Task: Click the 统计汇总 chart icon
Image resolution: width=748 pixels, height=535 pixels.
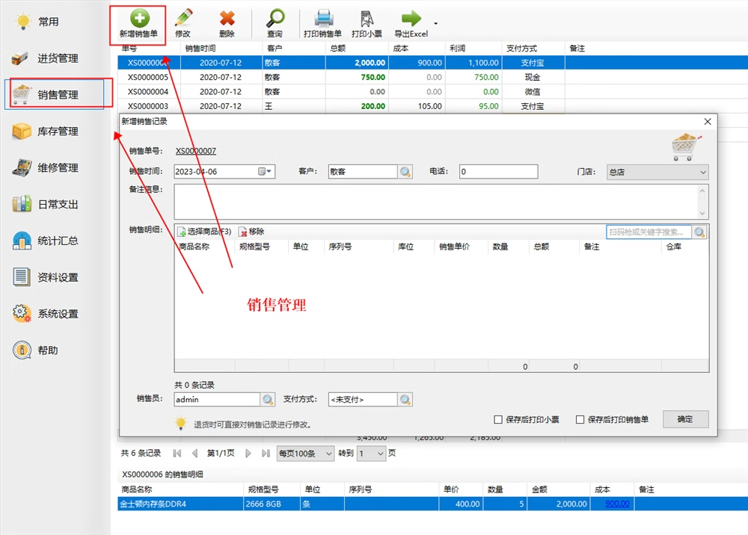Action: [x=22, y=241]
